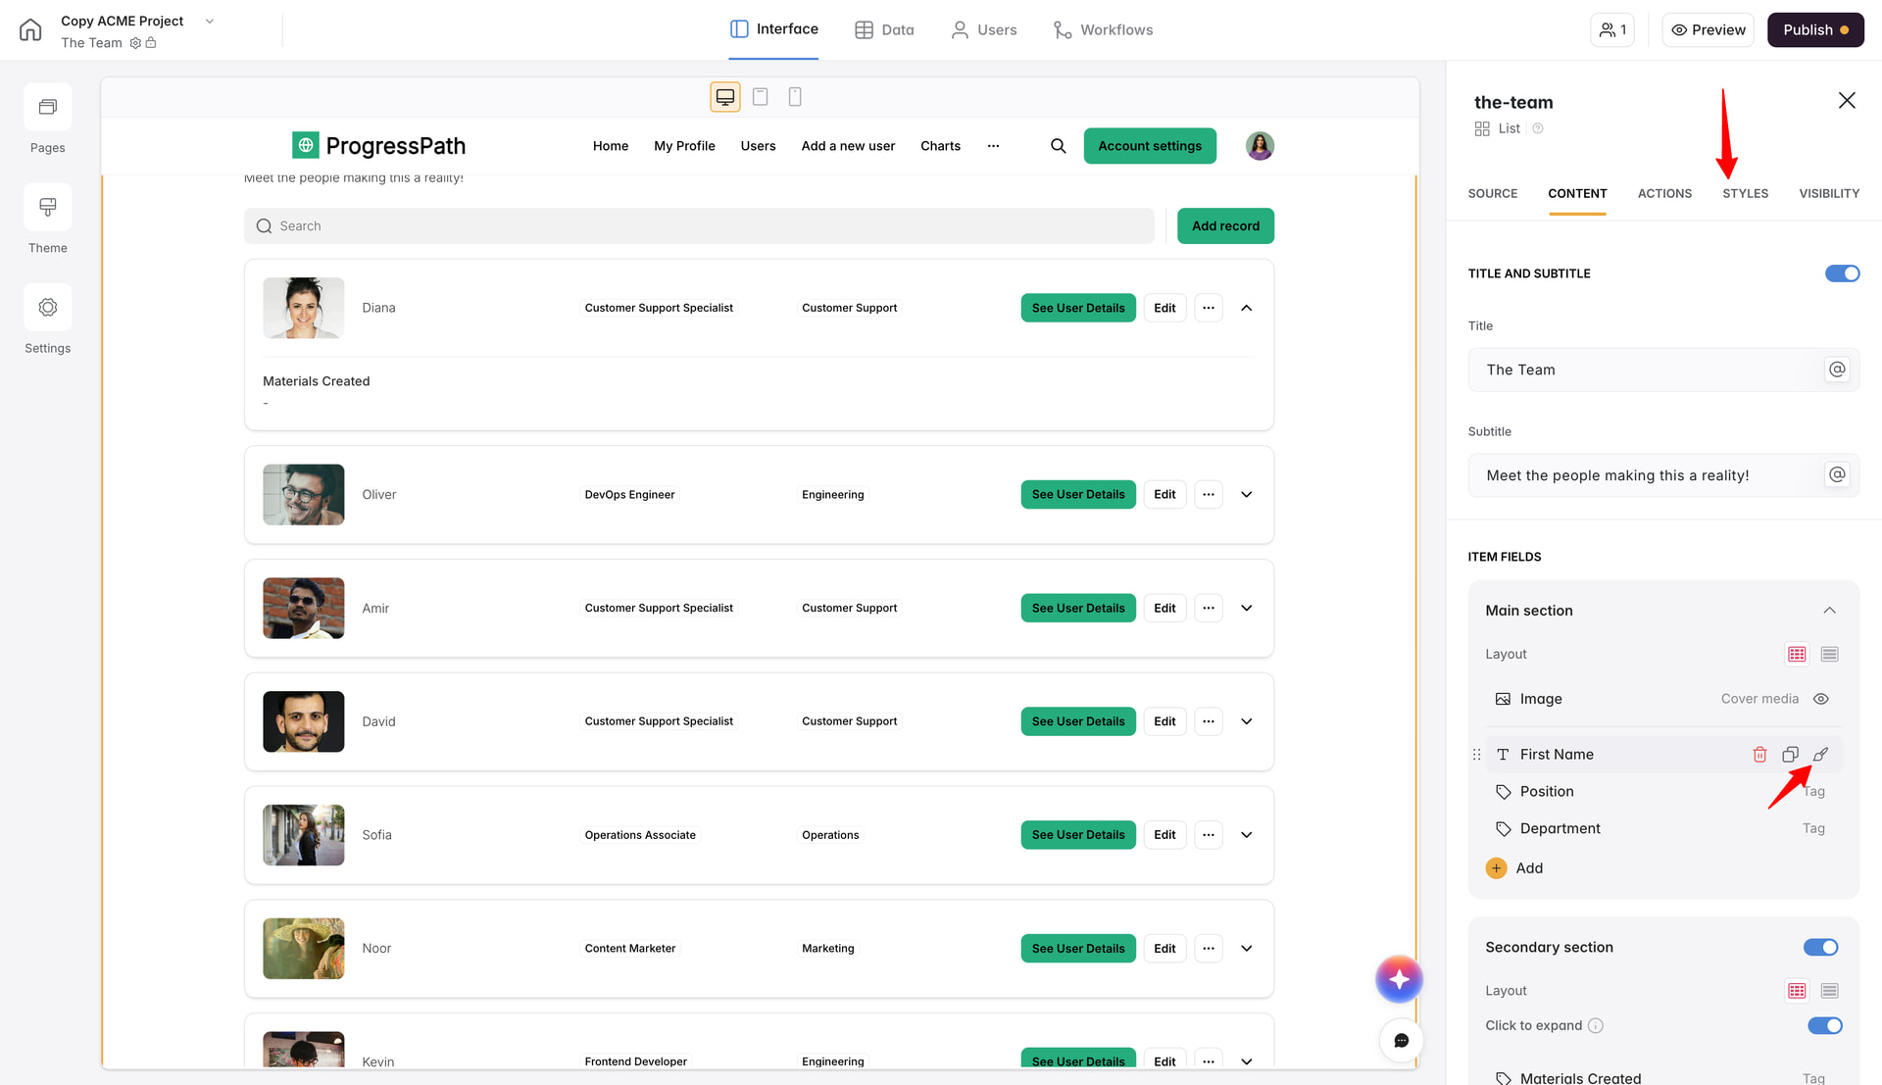Open First Name field style editor icon
The image size is (1882, 1085).
pyautogui.click(x=1820, y=755)
